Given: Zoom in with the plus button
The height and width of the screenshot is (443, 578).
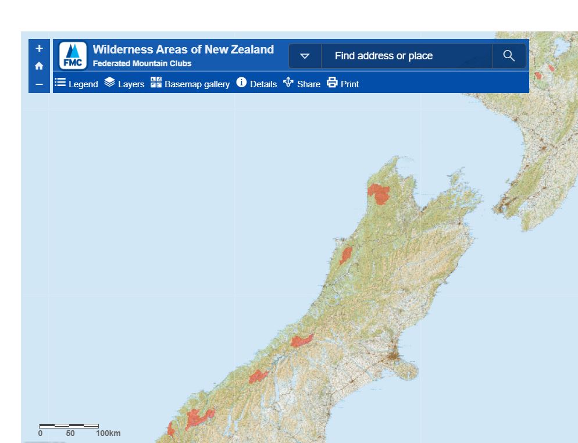Looking at the screenshot, I should (x=39, y=48).
